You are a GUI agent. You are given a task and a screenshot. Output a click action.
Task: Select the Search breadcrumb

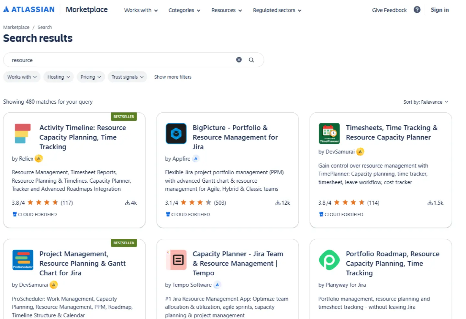pyautogui.click(x=45, y=27)
